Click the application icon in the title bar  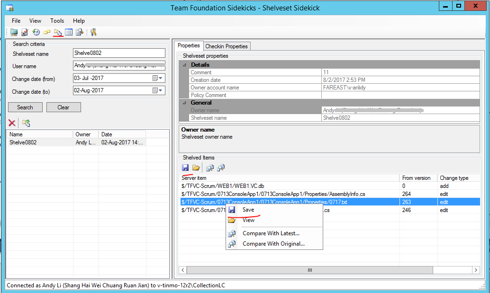9,8
